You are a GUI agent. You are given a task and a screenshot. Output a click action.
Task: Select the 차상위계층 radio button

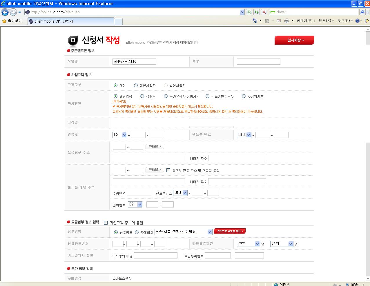tap(244, 96)
